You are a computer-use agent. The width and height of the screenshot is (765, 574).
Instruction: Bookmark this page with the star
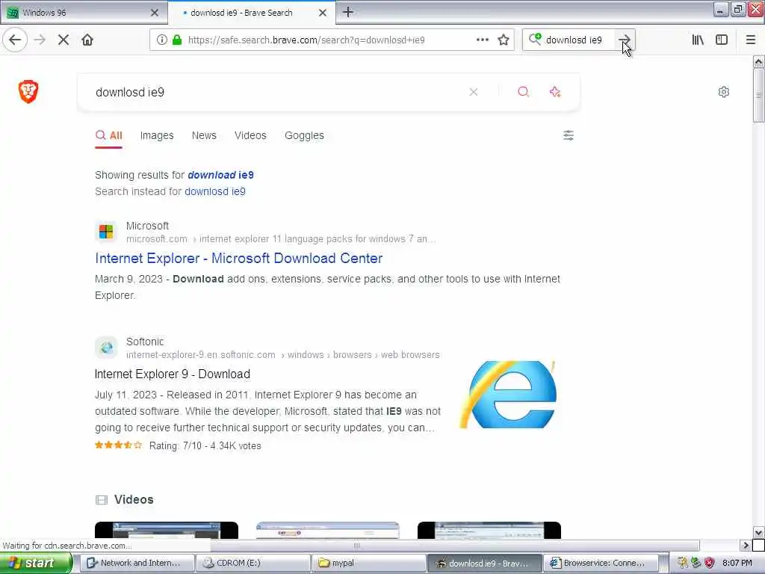coord(504,40)
